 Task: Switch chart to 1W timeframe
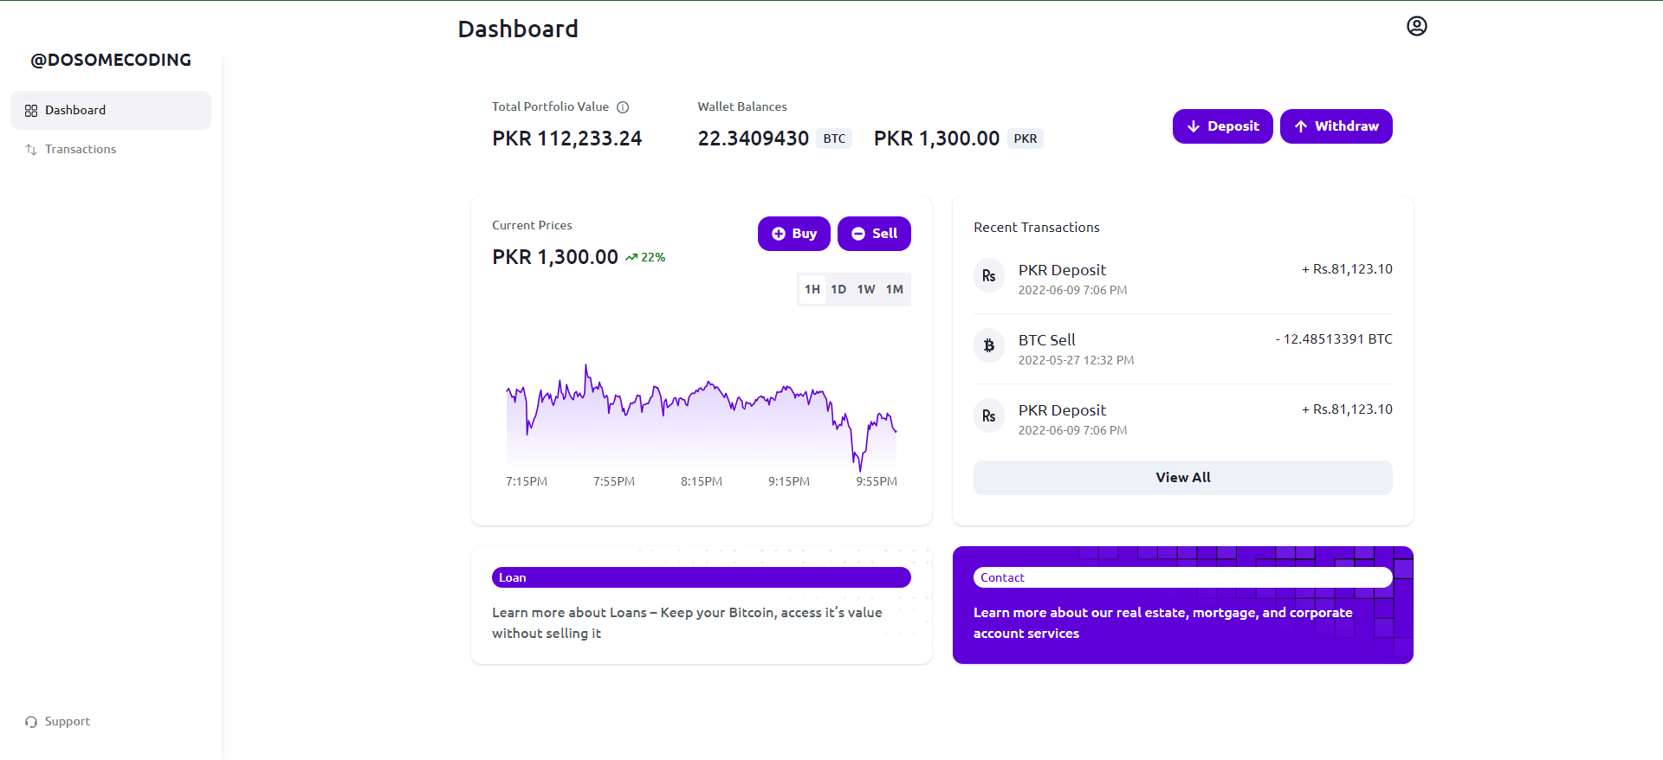866,289
